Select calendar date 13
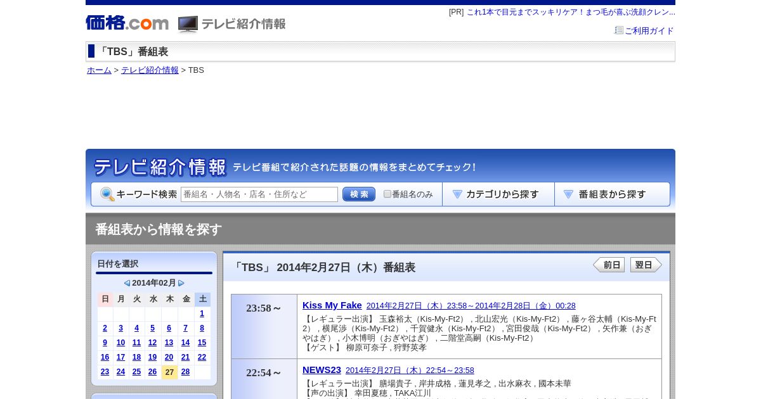The height and width of the screenshot is (399, 761). click(169, 343)
